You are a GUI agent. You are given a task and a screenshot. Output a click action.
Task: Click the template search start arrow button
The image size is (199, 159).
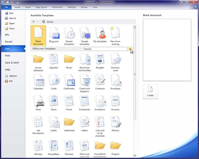click(x=130, y=49)
